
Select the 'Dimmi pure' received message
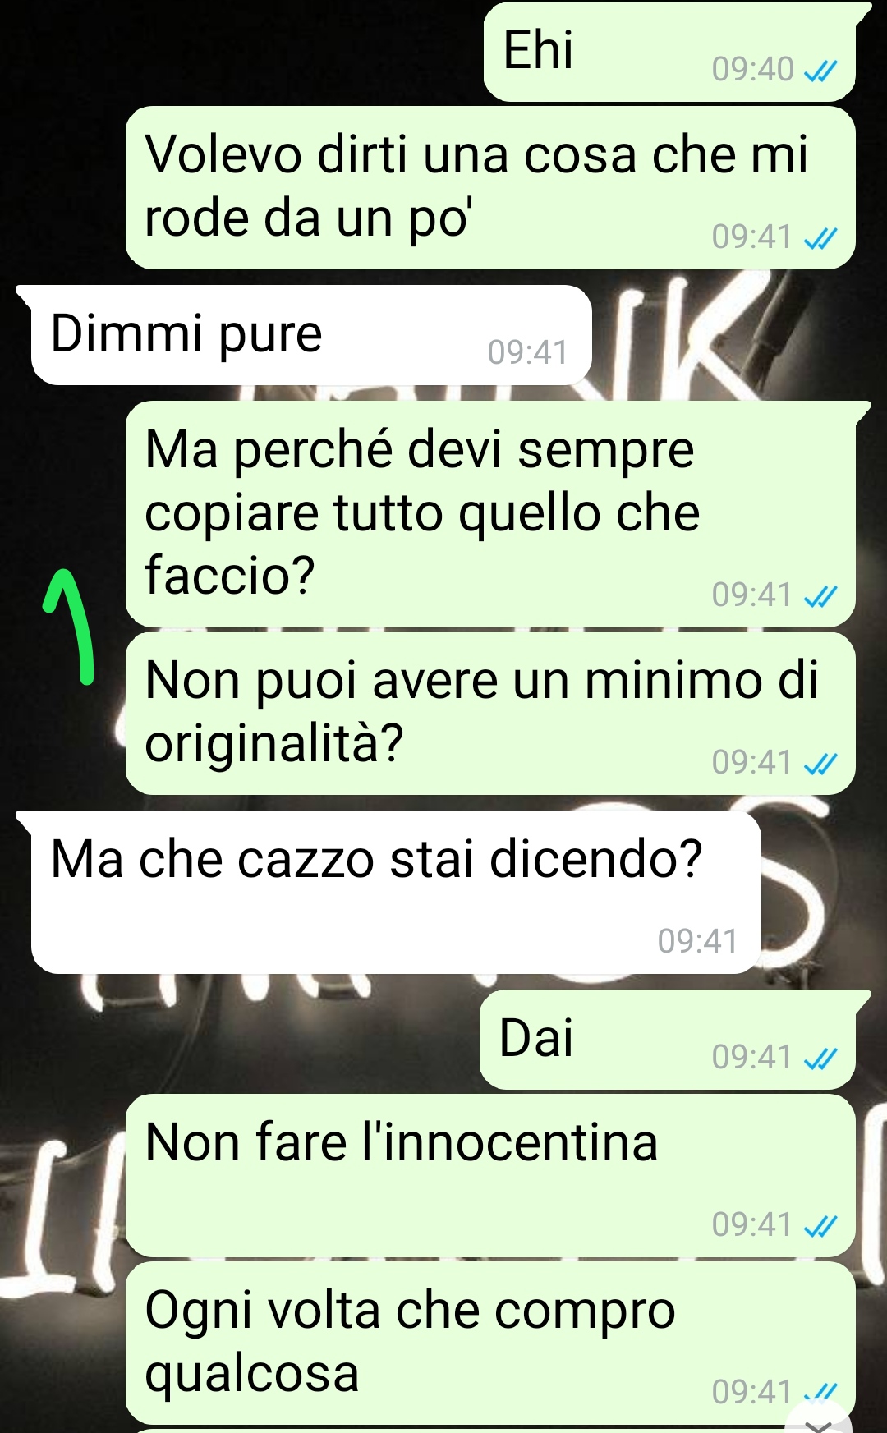(x=311, y=335)
